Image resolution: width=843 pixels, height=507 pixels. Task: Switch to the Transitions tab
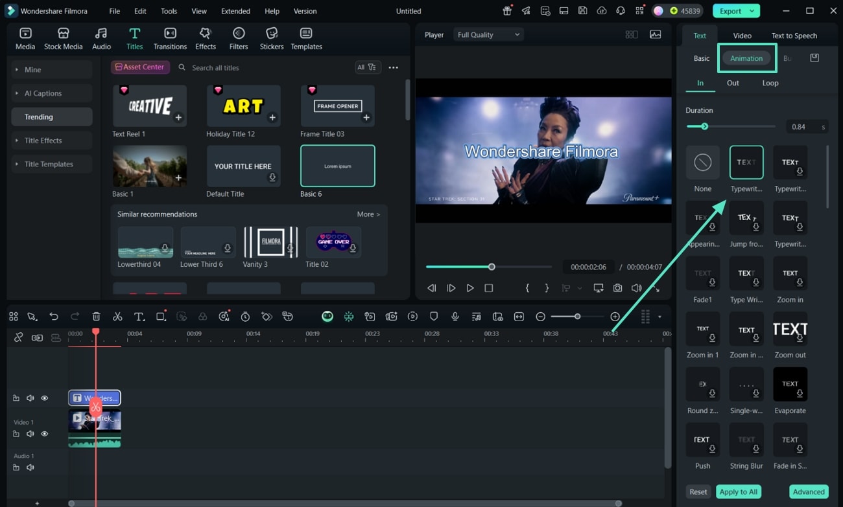(x=170, y=39)
